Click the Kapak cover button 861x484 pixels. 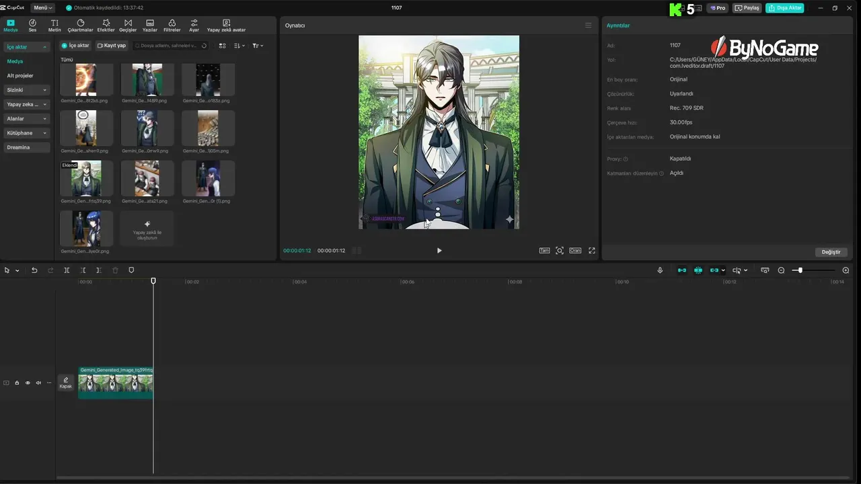click(65, 382)
